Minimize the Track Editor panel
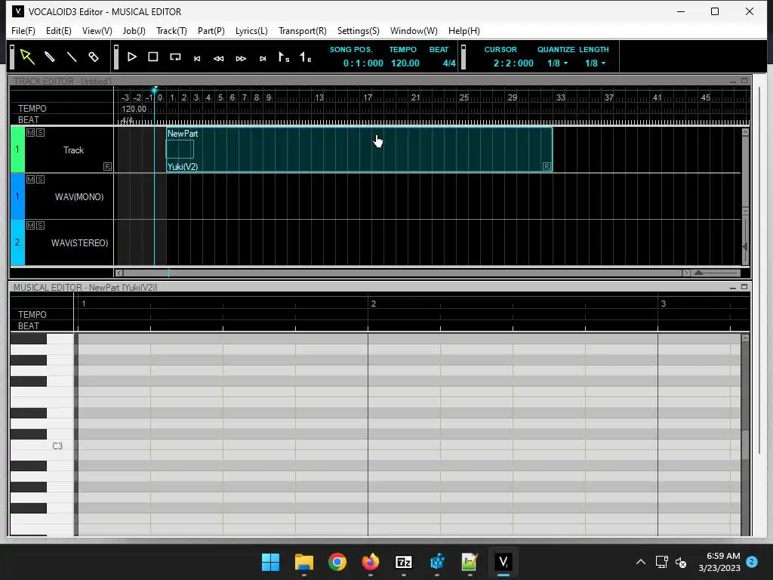Screen dimensions: 773x580 point(733,81)
